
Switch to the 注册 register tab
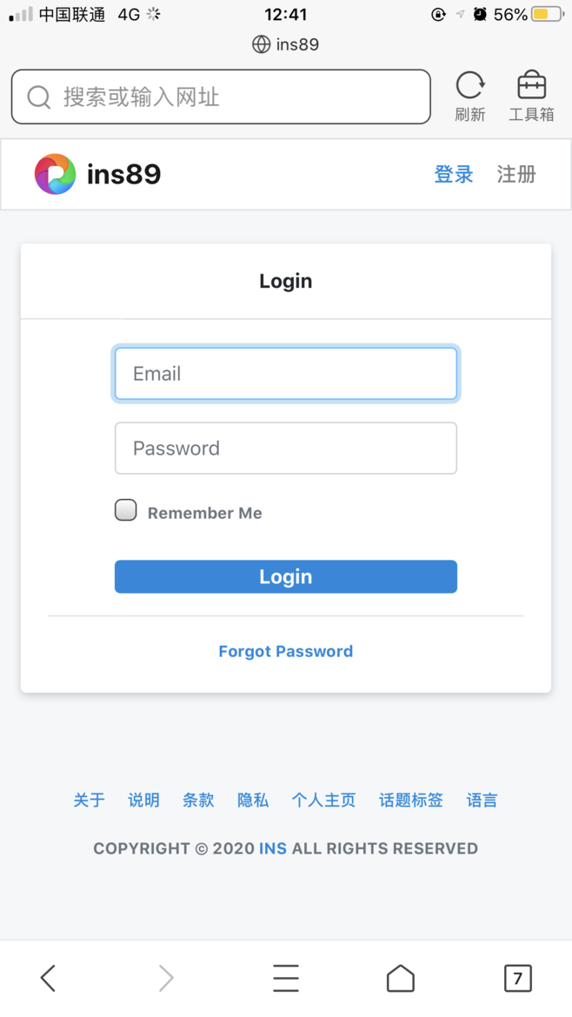pos(516,175)
